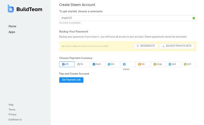Viewport: 204px width, 125px height.
Task: Click the 'Pay and Create Account' heading
Action: click(74, 74)
